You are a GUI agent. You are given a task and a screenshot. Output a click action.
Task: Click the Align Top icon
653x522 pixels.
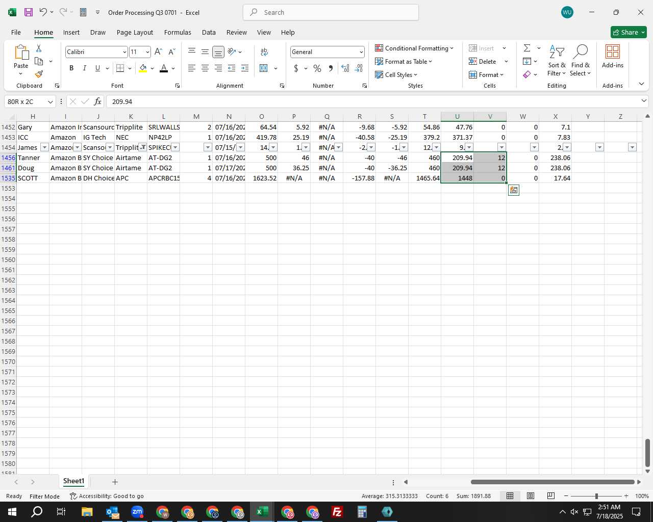click(x=192, y=52)
